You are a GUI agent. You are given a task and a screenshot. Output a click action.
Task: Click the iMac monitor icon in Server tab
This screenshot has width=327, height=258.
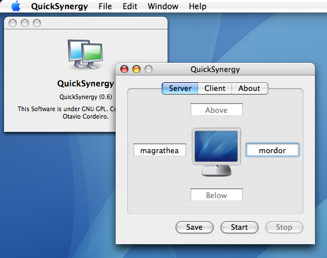click(216, 152)
